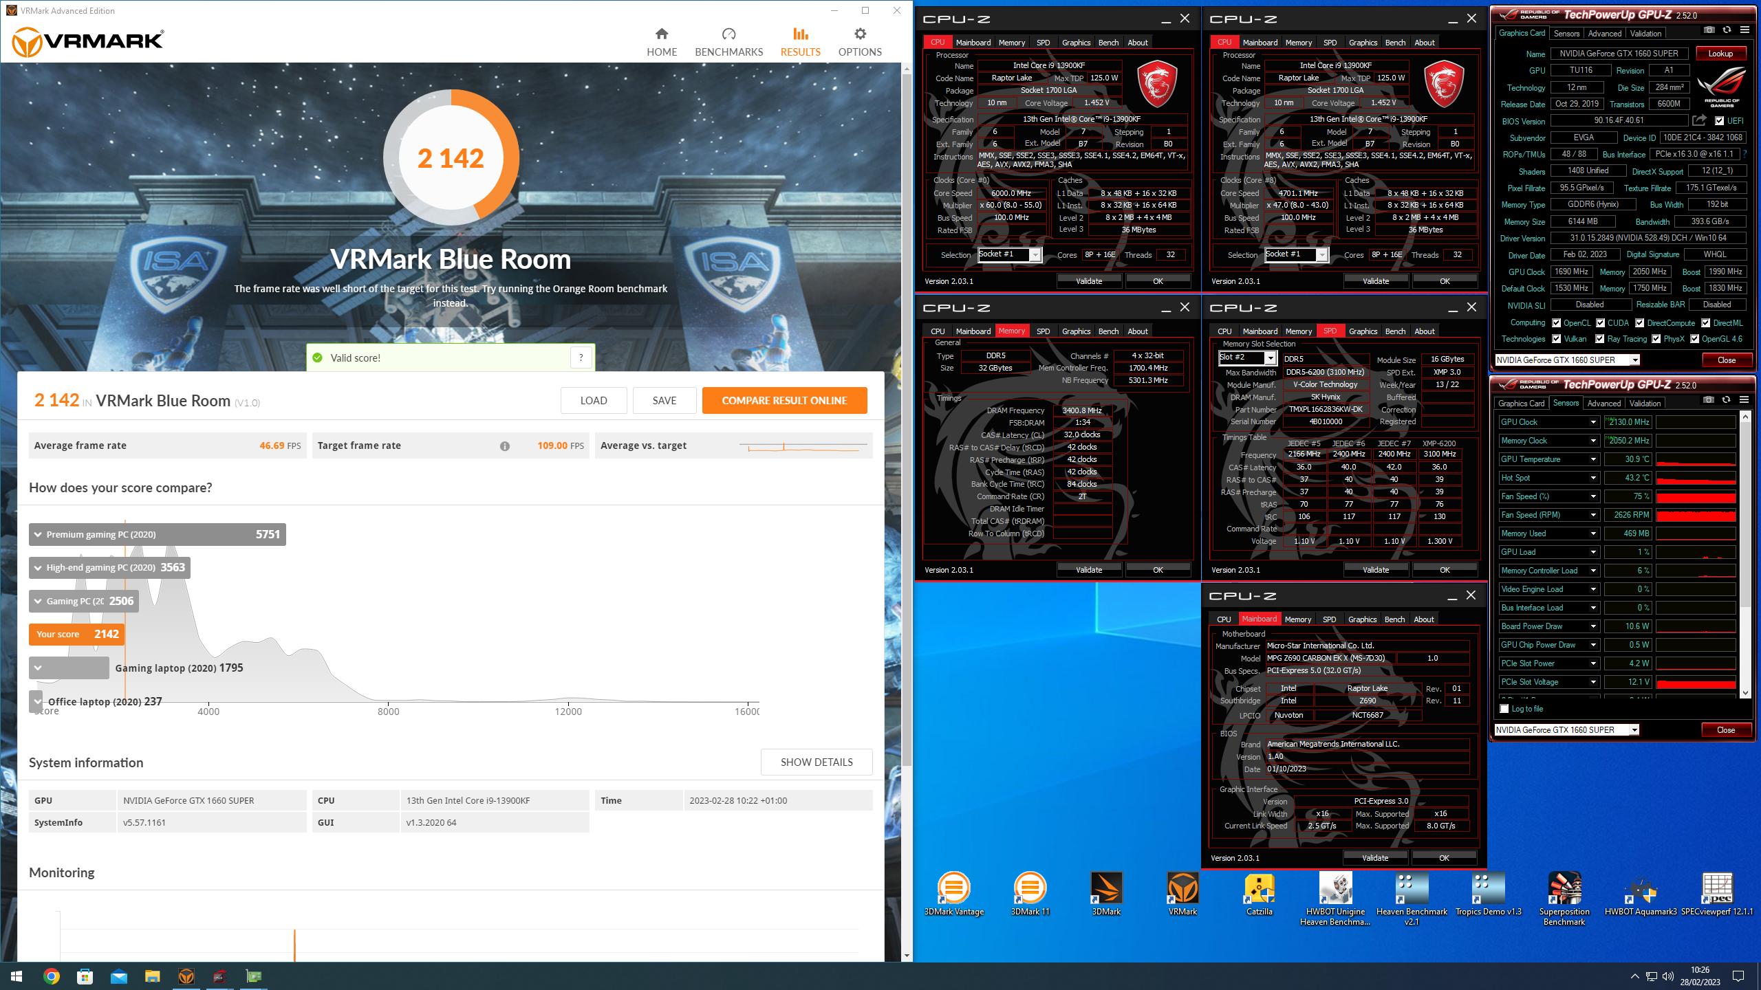Viewport: 1761px width, 990px height.
Task: Open Validation tab in GPU-Z Sensors window
Action: tap(1645, 404)
